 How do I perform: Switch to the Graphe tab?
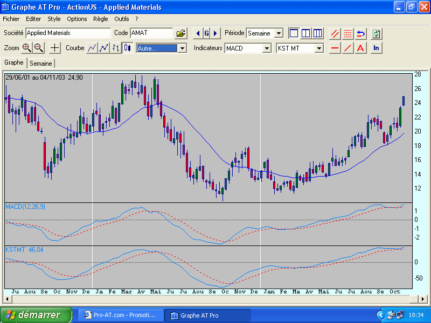click(14, 62)
